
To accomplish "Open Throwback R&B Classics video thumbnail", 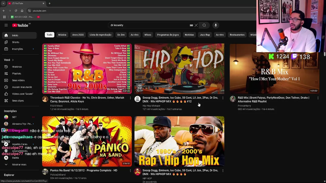I will coord(87,69).
